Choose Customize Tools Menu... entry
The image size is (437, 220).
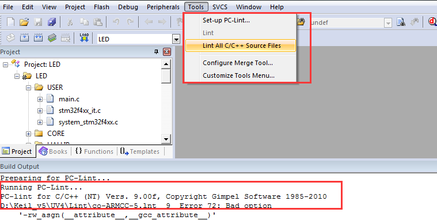pos(241,75)
